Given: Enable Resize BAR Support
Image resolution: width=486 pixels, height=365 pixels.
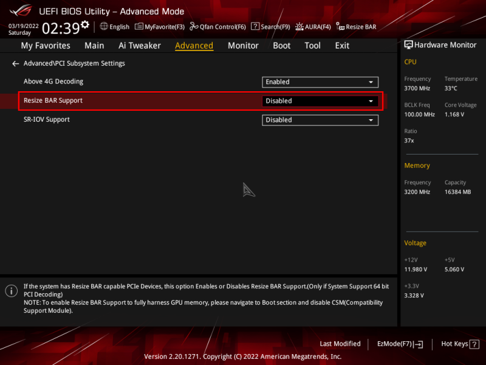Looking at the screenshot, I should tap(320, 100).
